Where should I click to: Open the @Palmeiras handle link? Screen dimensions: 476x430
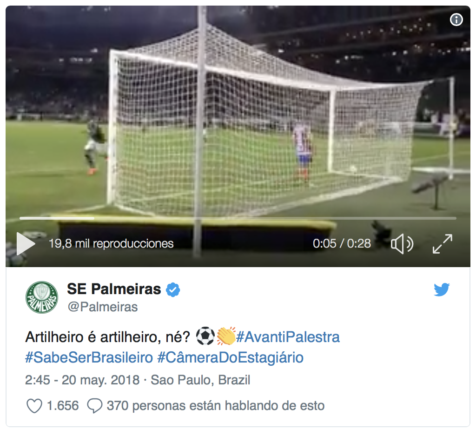point(103,307)
